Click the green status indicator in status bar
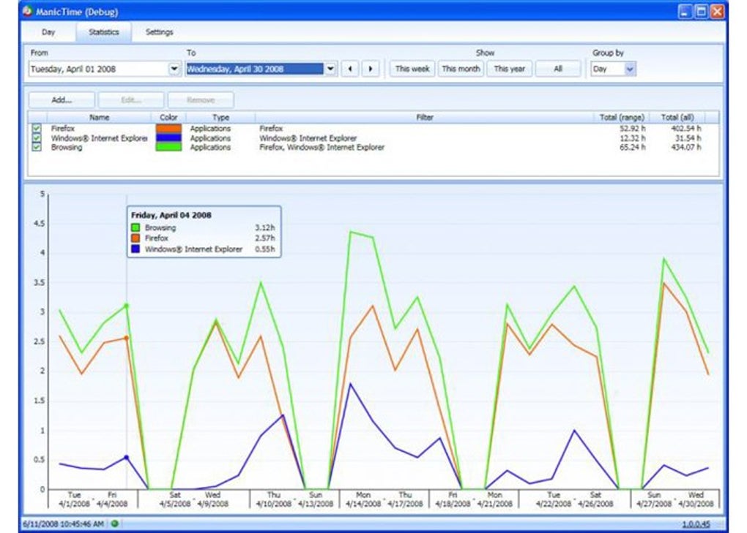The width and height of the screenshot is (747, 533). [x=115, y=523]
